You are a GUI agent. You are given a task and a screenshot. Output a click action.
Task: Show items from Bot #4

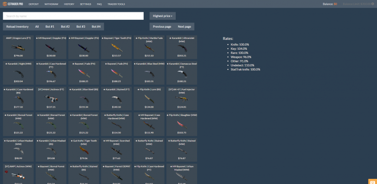[96, 27]
